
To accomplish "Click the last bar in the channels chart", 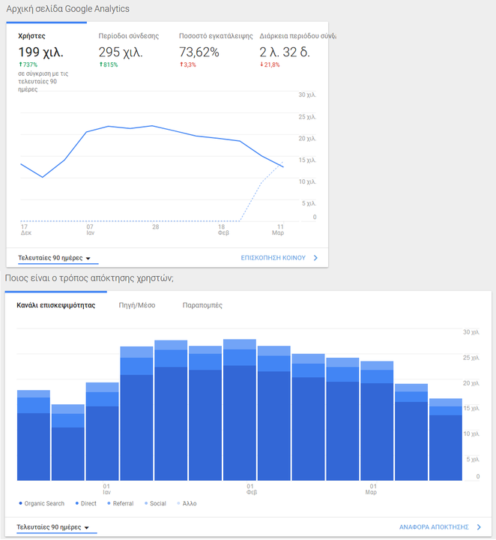I will 446,439.
